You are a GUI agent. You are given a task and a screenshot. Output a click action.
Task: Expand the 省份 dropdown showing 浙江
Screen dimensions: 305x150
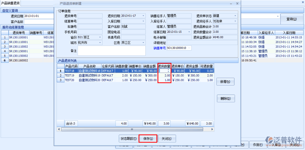coord(100,37)
